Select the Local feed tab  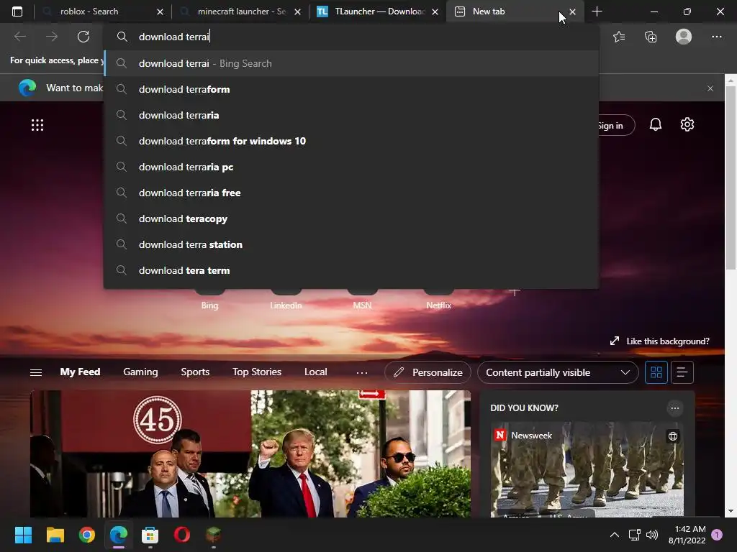[x=315, y=372]
